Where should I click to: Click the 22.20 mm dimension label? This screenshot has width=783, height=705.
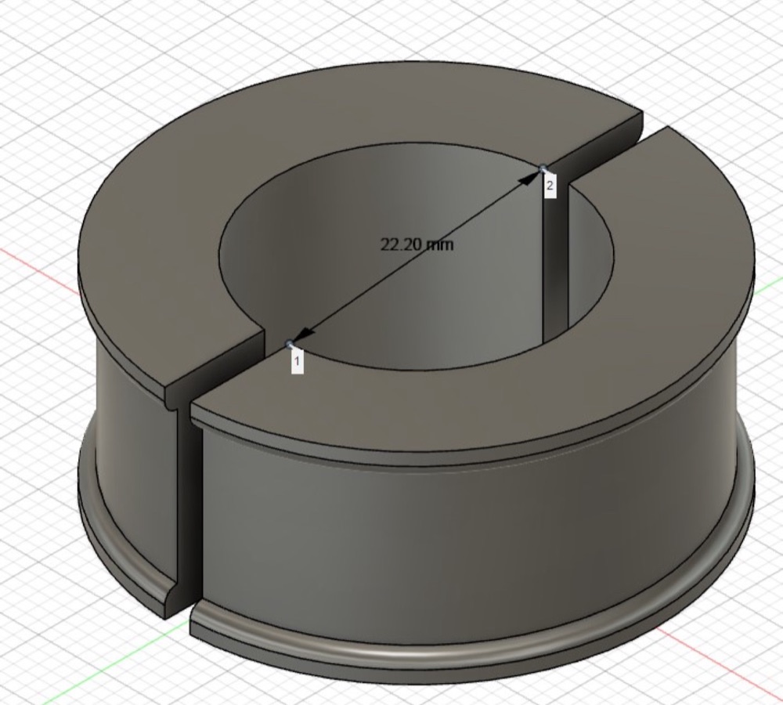tap(417, 244)
